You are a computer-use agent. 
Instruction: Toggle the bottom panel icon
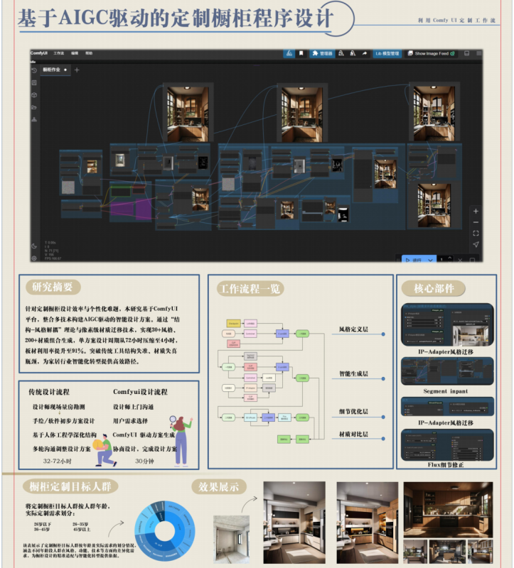467,53
